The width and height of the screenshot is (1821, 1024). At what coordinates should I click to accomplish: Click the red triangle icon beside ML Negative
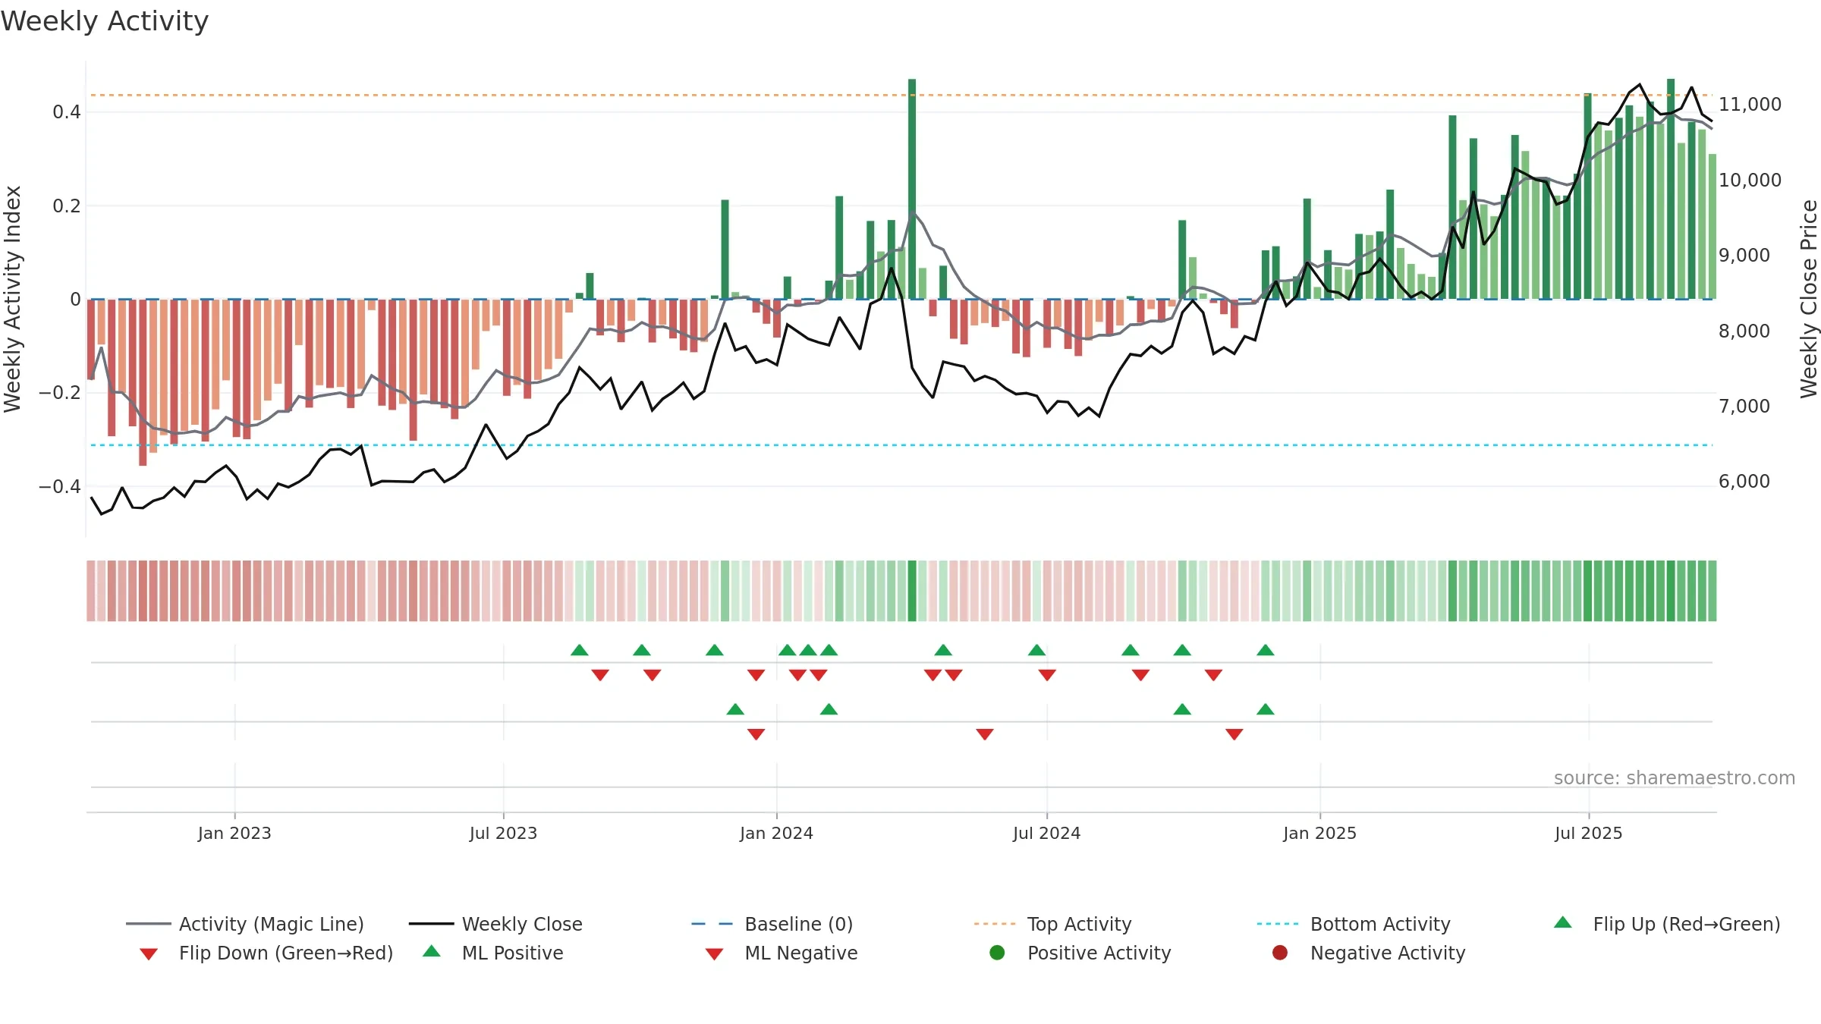[x=715, y=954]
